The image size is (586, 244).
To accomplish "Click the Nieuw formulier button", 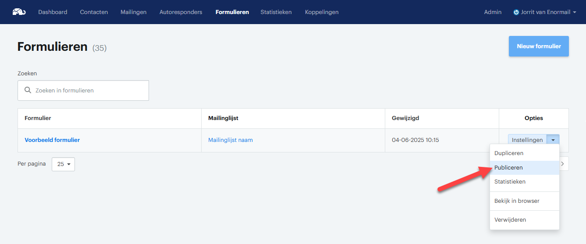I will pyautogui.click(x=539, y=46).
